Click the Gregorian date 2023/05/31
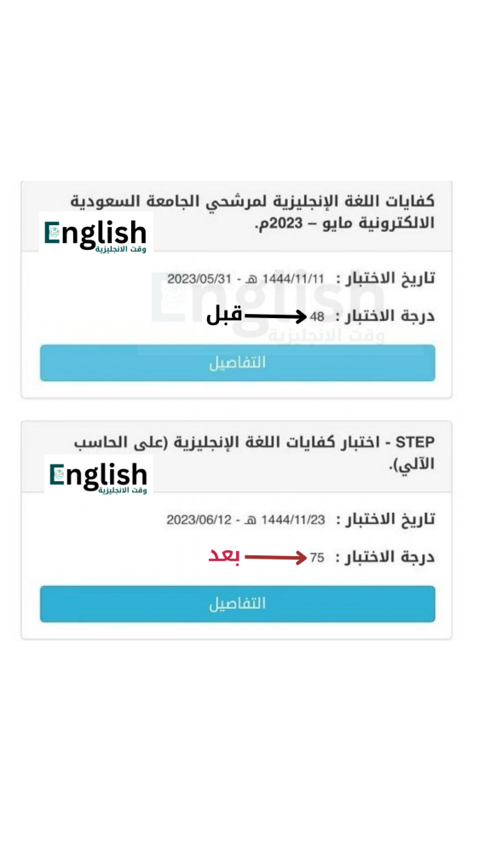This screenshot has height=853, width=479. point(199,279)
